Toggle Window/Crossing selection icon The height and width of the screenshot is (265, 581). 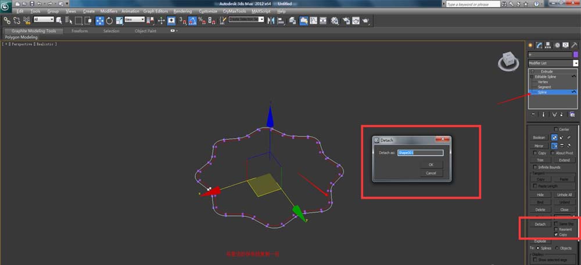(x=88, y=21)
